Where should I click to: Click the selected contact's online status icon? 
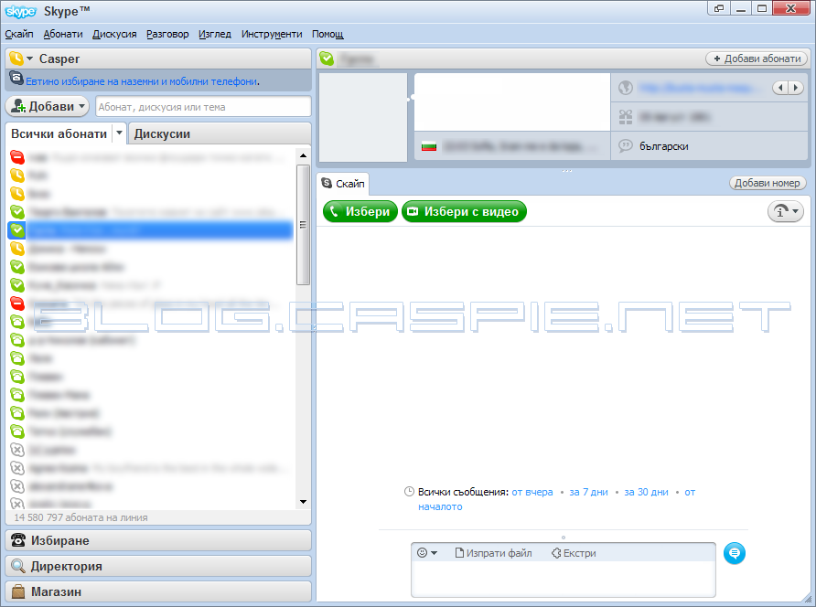17,229
